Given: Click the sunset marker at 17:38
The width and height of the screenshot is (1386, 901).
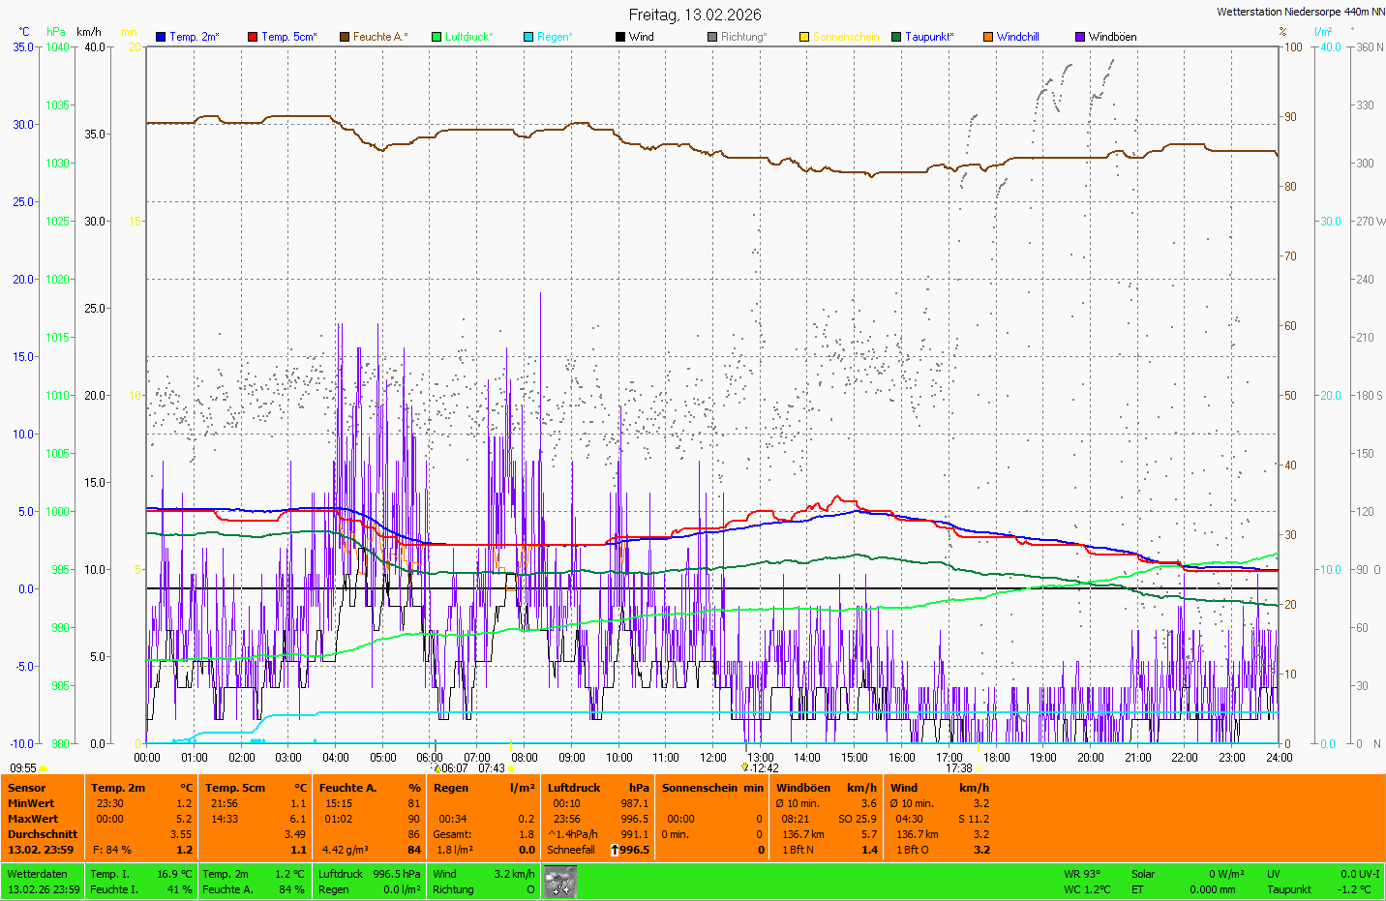Looking at the screenshot, I should pyautogui.click(x=978, y=768).
